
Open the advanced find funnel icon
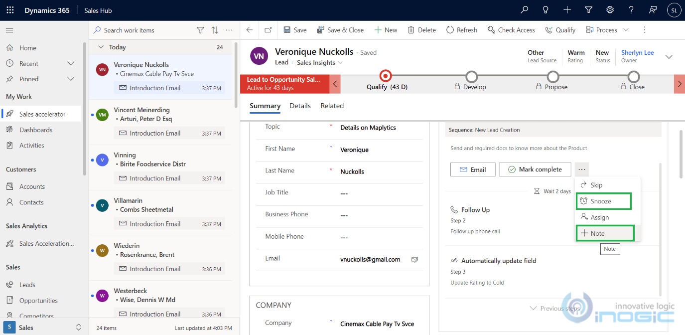(588, 10)
